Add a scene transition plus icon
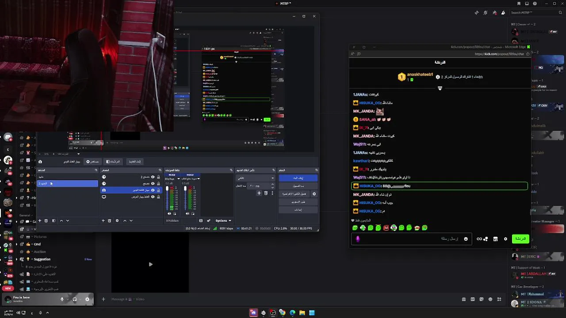This screenshot has width=566, height=318. (x=259, y=193)
